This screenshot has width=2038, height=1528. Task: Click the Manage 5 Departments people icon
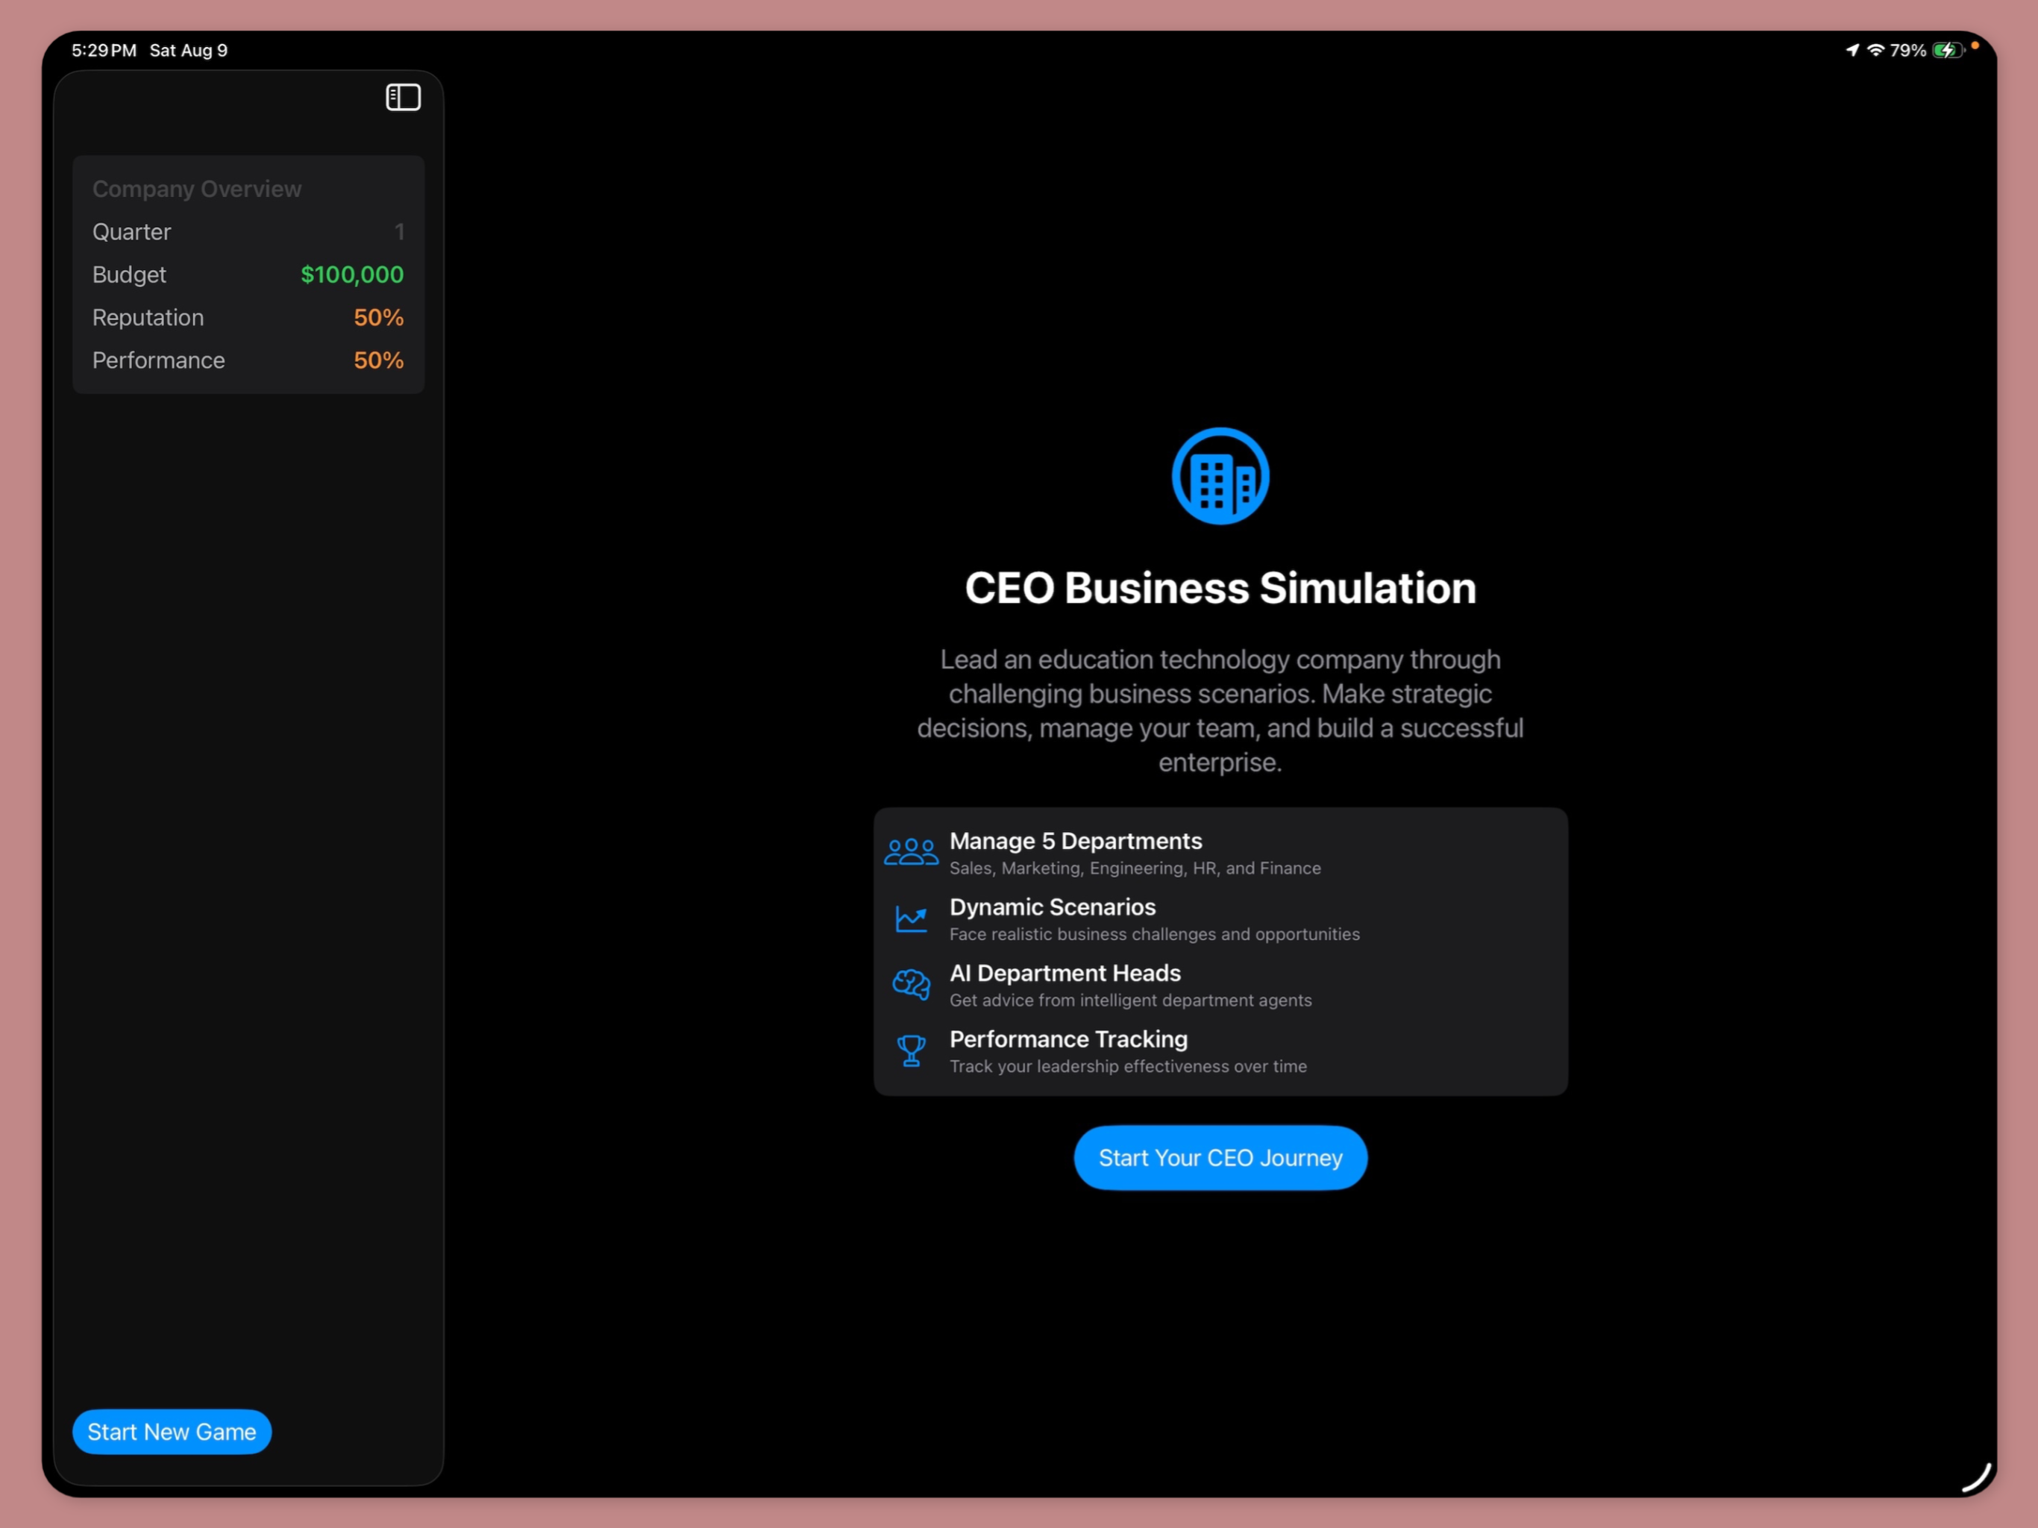coord(911,851)
